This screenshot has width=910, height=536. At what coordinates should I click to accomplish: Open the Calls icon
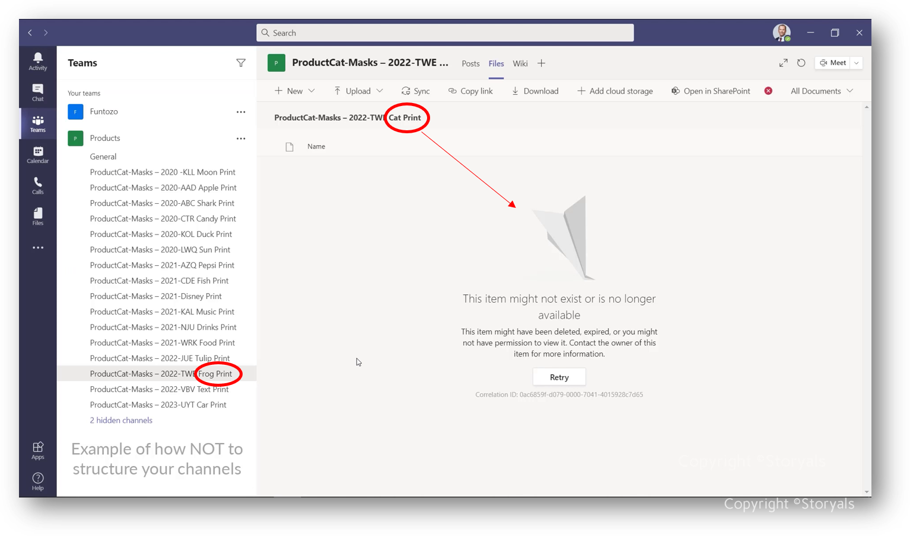tap(37, 185)
